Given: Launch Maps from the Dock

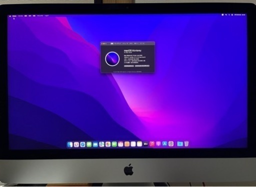Looking at the screenshot, I should pyautogui.click(x=101, y=144).
